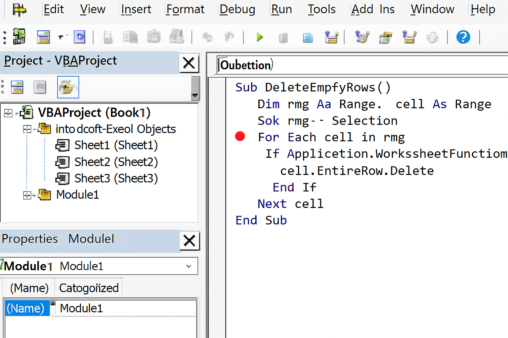The height and width of the screenshot is (338, 508).
Task: Open the Edit menu
Action: point(54,9)
